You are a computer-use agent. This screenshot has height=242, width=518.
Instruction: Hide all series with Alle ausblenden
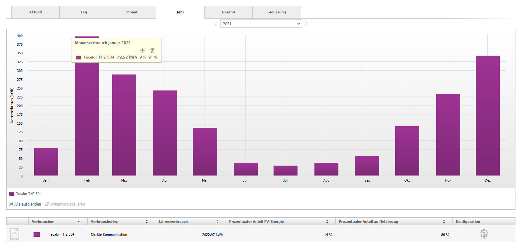25,204
